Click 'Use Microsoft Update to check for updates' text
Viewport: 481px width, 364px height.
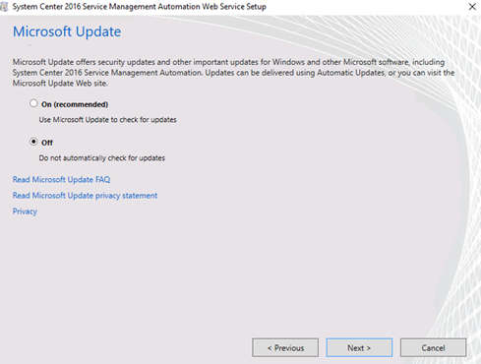(107, 120)
